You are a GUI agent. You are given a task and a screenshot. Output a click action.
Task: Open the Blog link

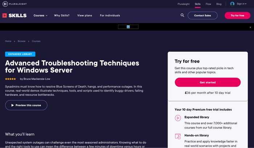coord(219,4)
